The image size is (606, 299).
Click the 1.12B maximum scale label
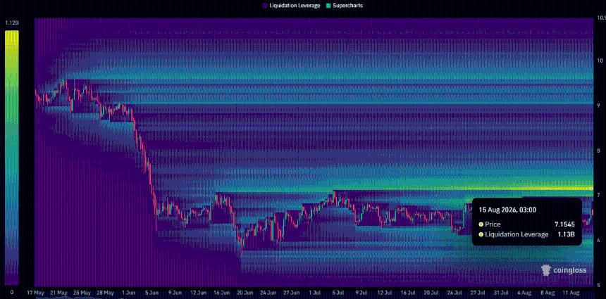tap(11, 23)
